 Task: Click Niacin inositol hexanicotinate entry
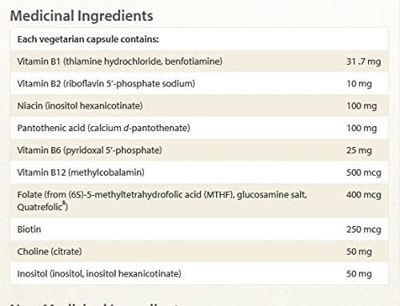[80, 105]
